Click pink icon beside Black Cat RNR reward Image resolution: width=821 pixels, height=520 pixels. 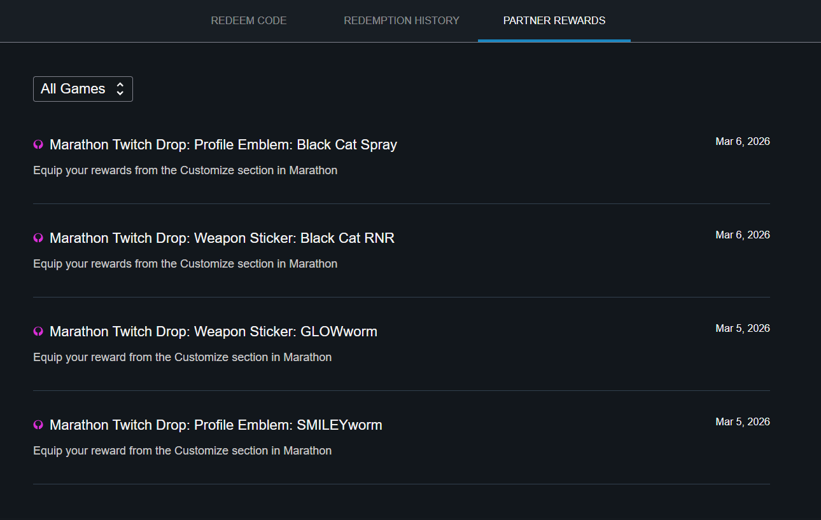(x=38, y=238)
